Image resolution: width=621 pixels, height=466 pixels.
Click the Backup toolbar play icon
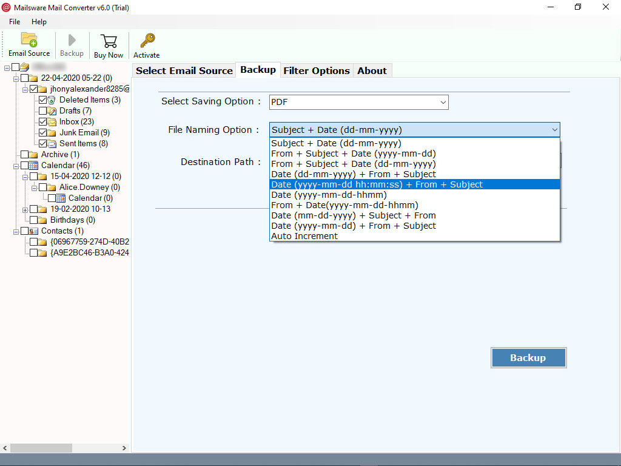72,40
